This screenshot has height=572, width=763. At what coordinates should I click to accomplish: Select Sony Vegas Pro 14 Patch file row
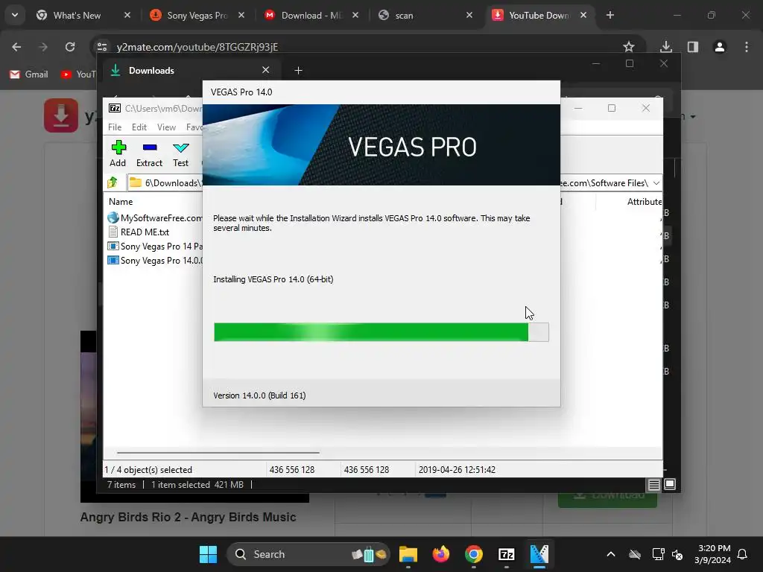pos(154,246)
